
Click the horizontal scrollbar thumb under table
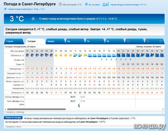(x=36, y=109)
